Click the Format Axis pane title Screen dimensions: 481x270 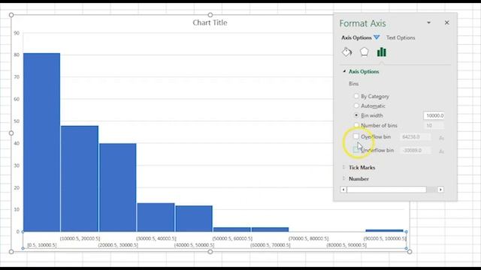click(362, 23)
